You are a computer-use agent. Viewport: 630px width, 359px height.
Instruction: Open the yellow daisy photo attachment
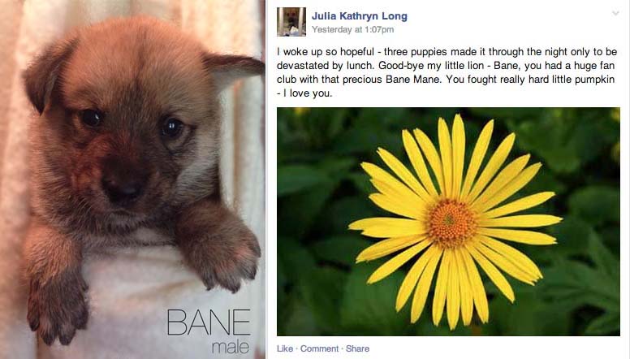(448, 222)
